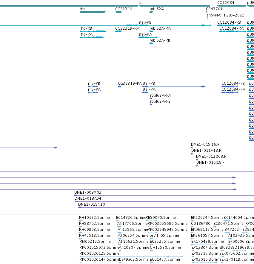This screenshot has height=264, width=254.
Task: Click the EC14826.5prime EST label
Action: pos(131,218)
